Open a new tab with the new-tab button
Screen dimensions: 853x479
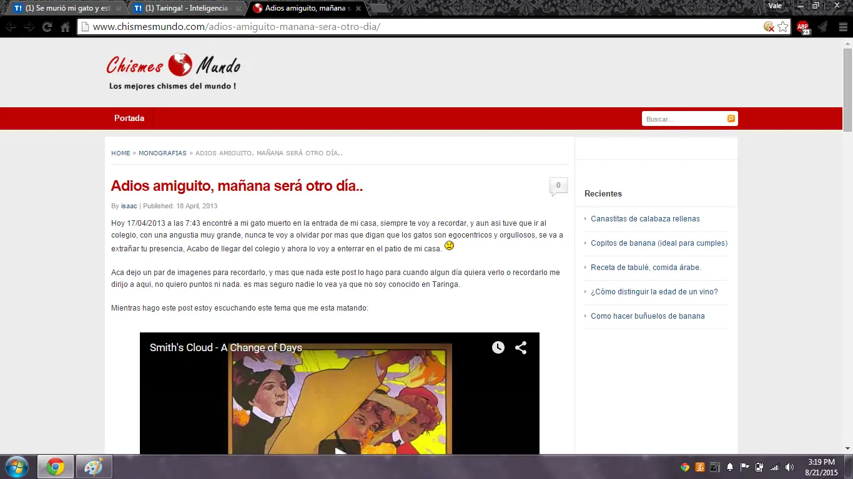(378, 9)
